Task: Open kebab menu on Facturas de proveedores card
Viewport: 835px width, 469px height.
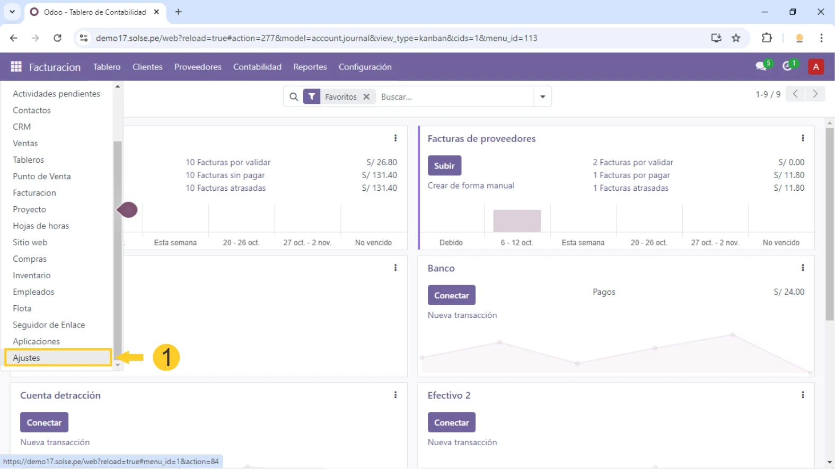Action: tap(803, 138)
